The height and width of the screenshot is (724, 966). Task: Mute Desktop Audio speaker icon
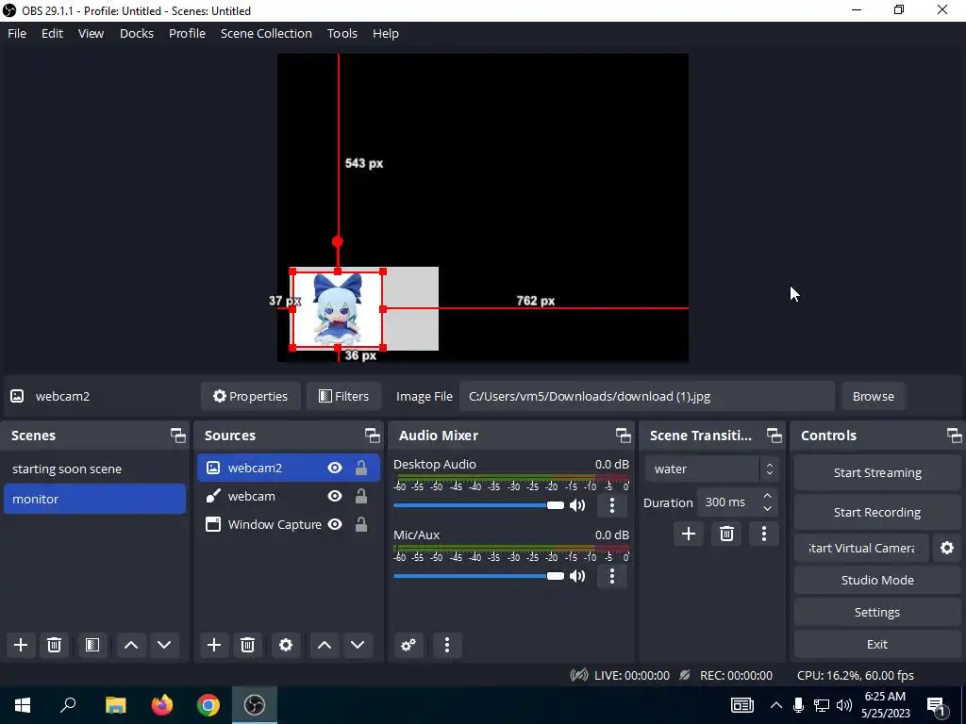coord(577,505)
